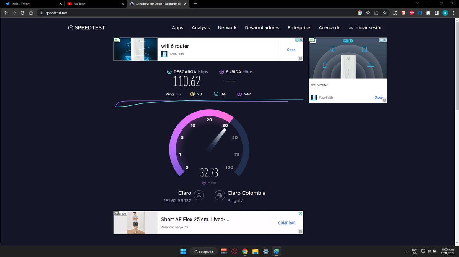Click the ad info icon on top banner

click(297, 40)
